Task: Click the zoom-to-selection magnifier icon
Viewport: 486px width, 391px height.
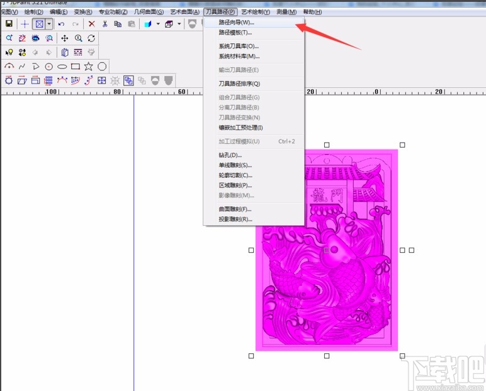Action: tap(49, 38)
